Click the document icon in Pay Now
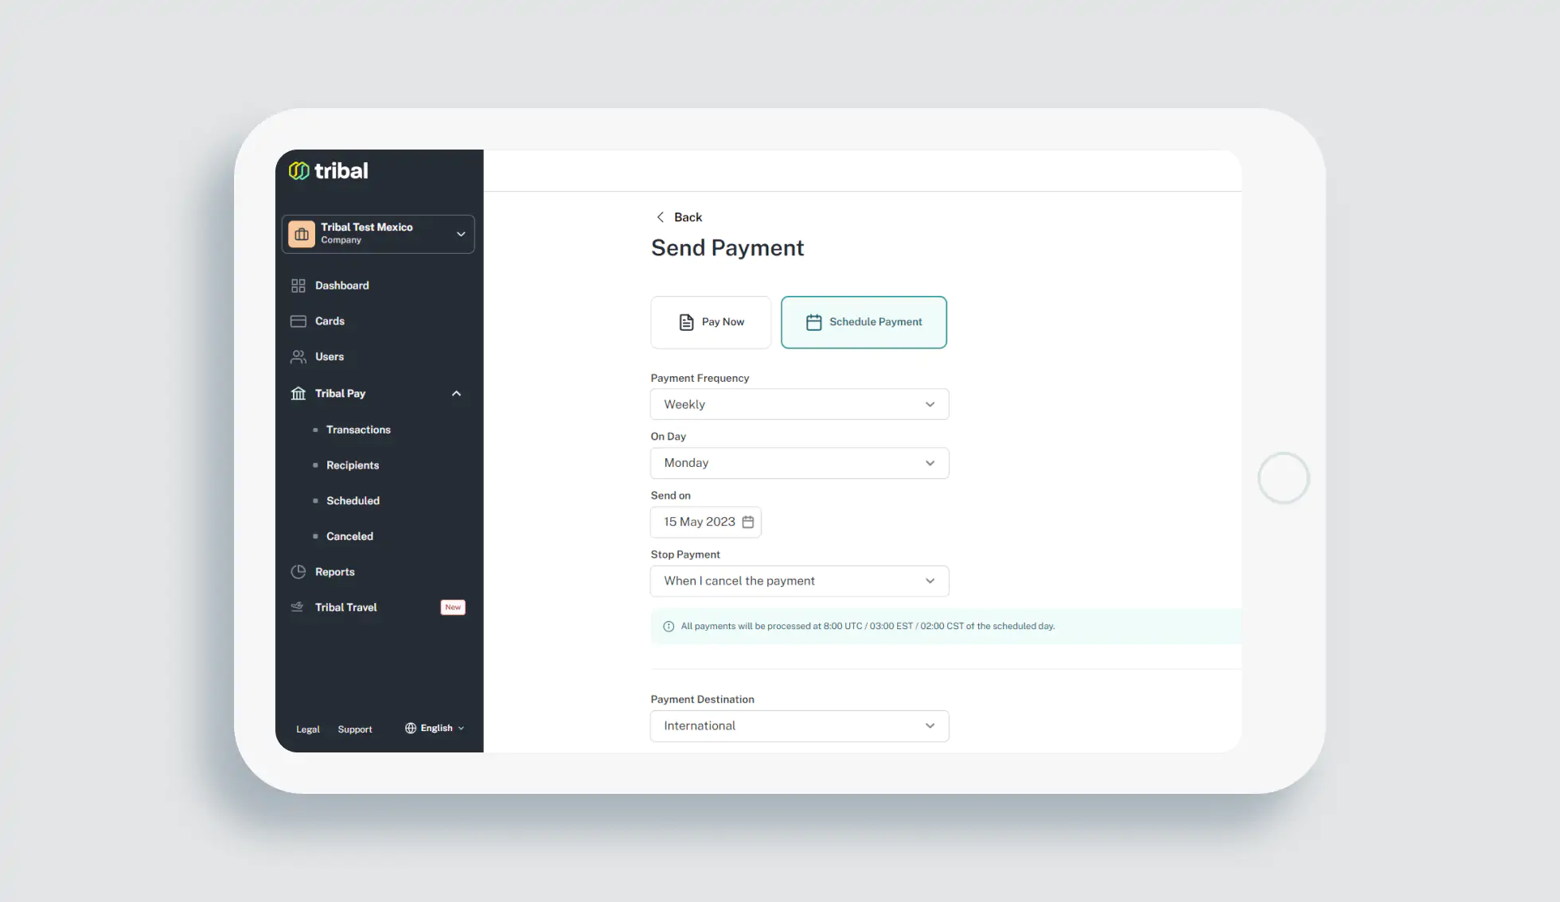Viewport: 1560px width, 902px height. 686,322
